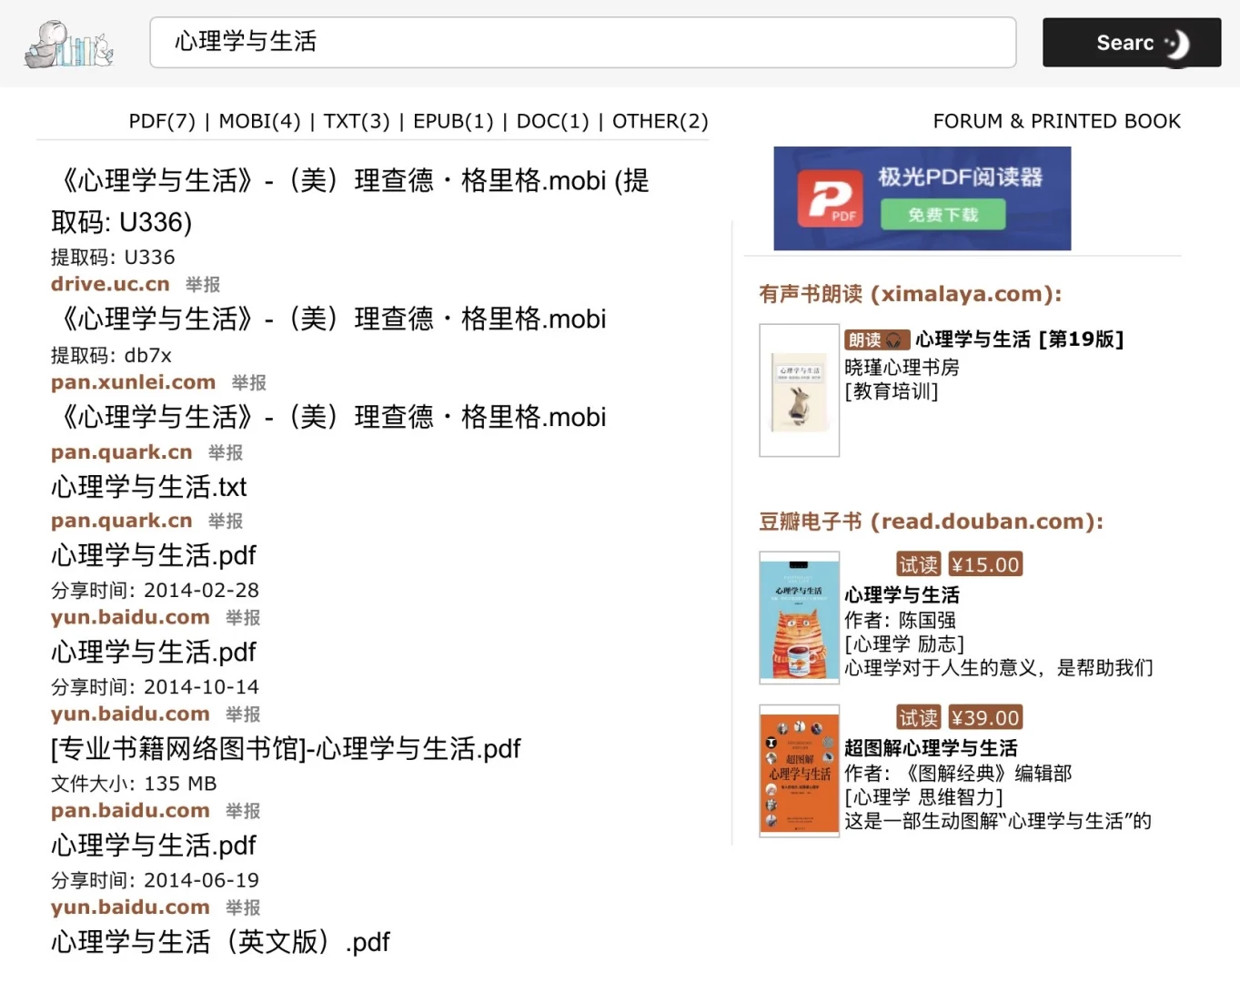This screenshot has width=1240, height=983.
Task: Open the 心理学与生活.txt result
Action: [x=149, y=487]
